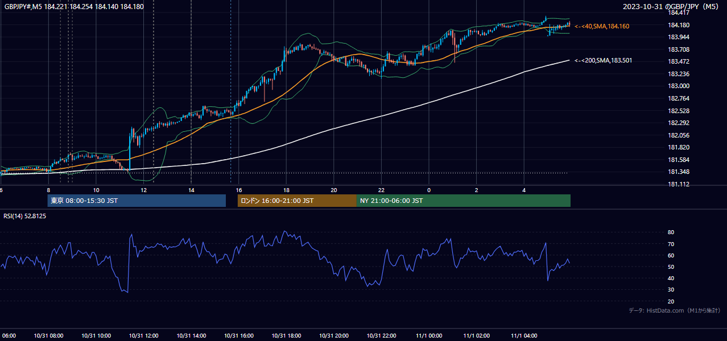Click the RSI 70 level label

click(671, 244)
